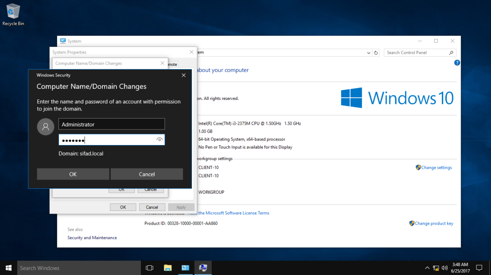The width and height of the screenshot is (491, 275).
Task: Open the Action Center notification icon
Action: (479, 268)
